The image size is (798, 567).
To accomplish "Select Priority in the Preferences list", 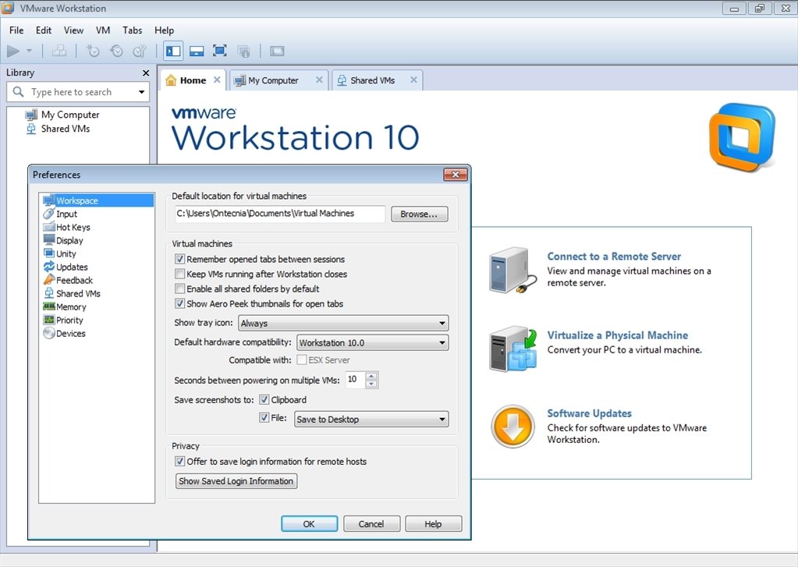I will (63, 320).
